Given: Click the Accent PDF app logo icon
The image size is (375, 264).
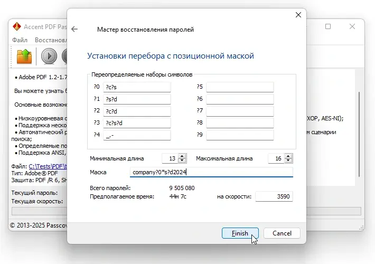Looking at the screenshot, I should pos(17,26).
